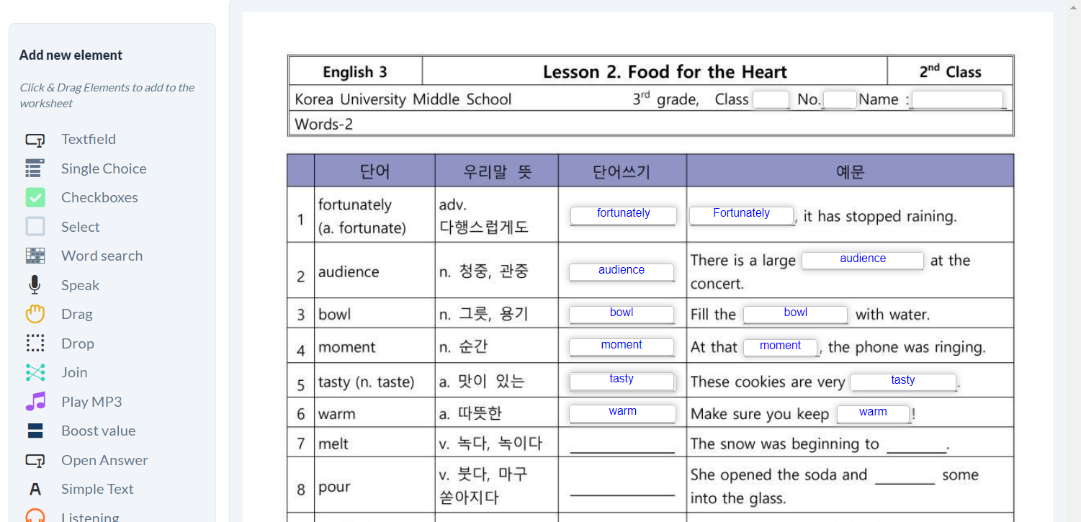Select the 'audience' field in concert sentence
Viewport: 1081px width, 522px height.
click(x=862, y=261)
